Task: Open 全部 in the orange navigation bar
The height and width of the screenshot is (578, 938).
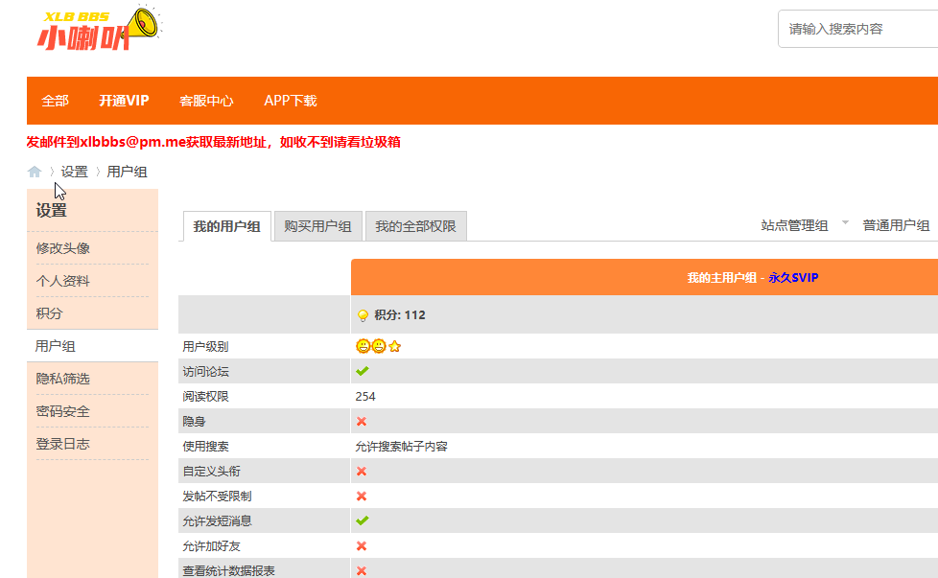Action: click(55, 101)
